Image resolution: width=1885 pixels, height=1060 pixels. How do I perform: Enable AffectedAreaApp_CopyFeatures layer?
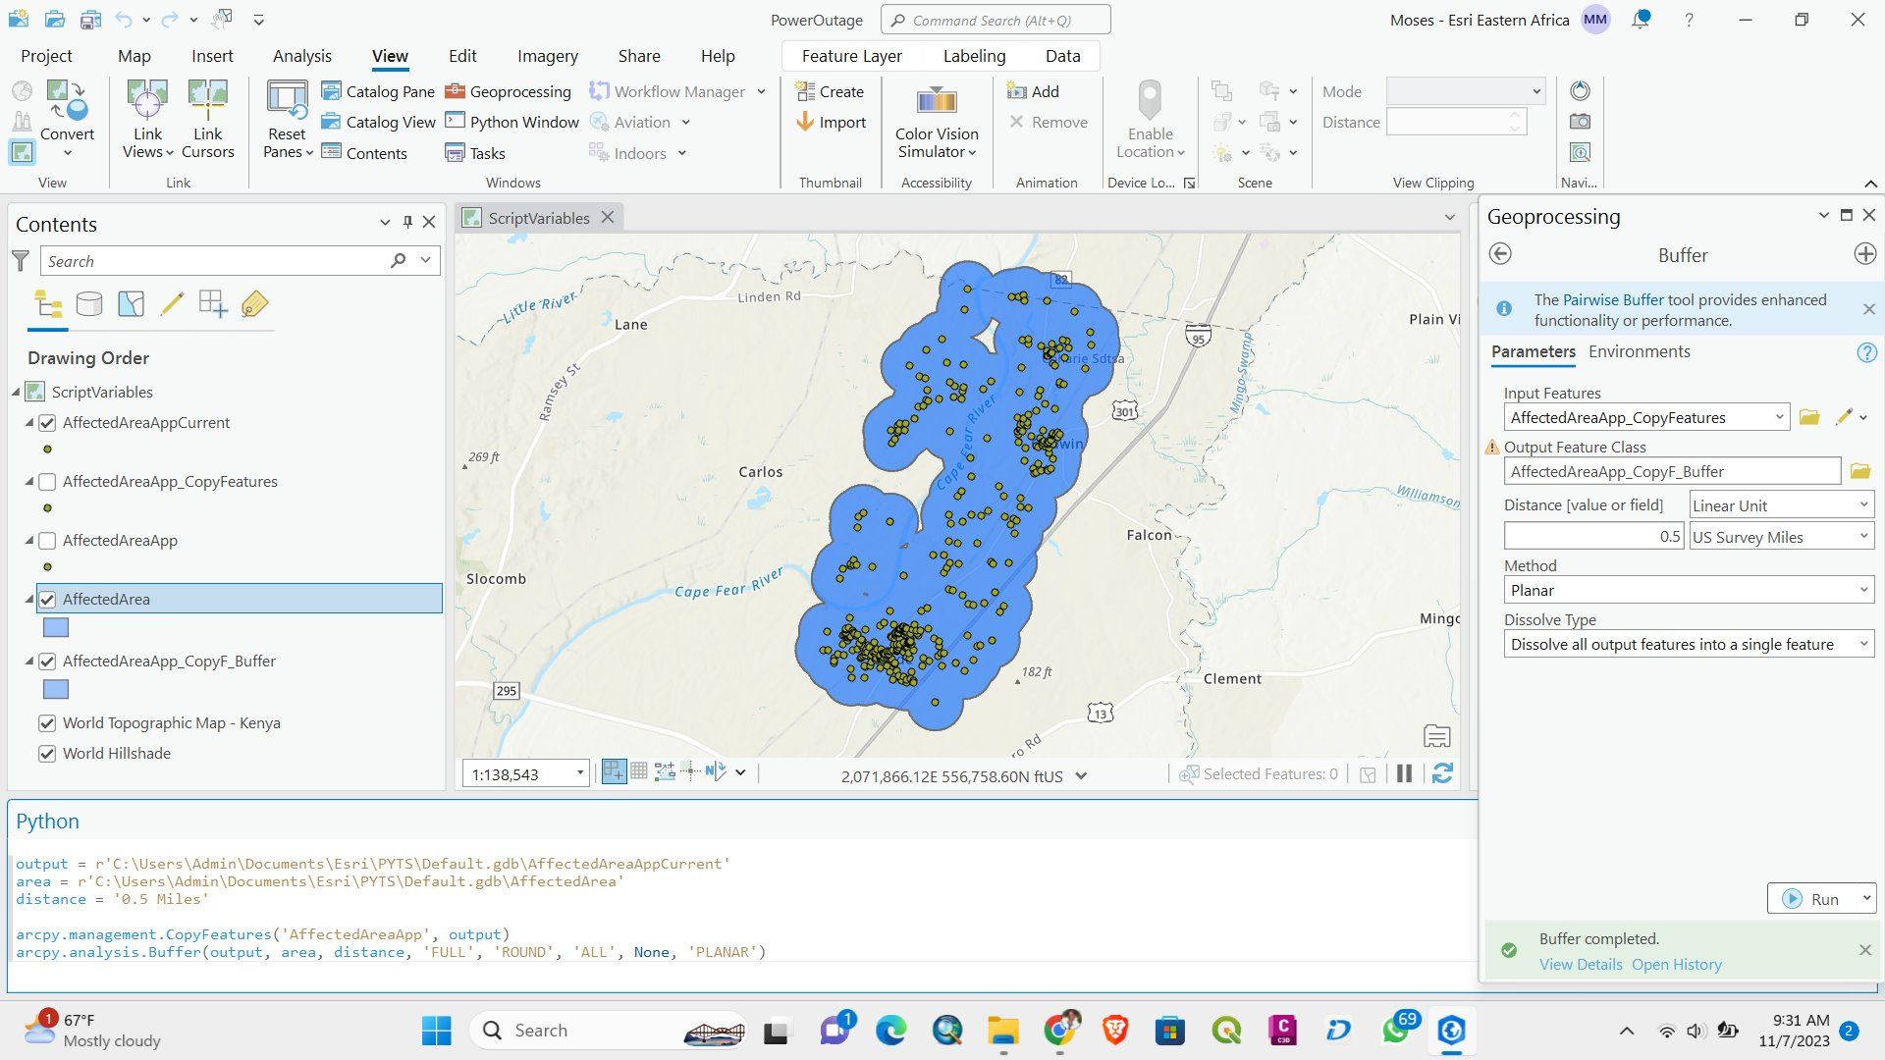coord(47,482)
